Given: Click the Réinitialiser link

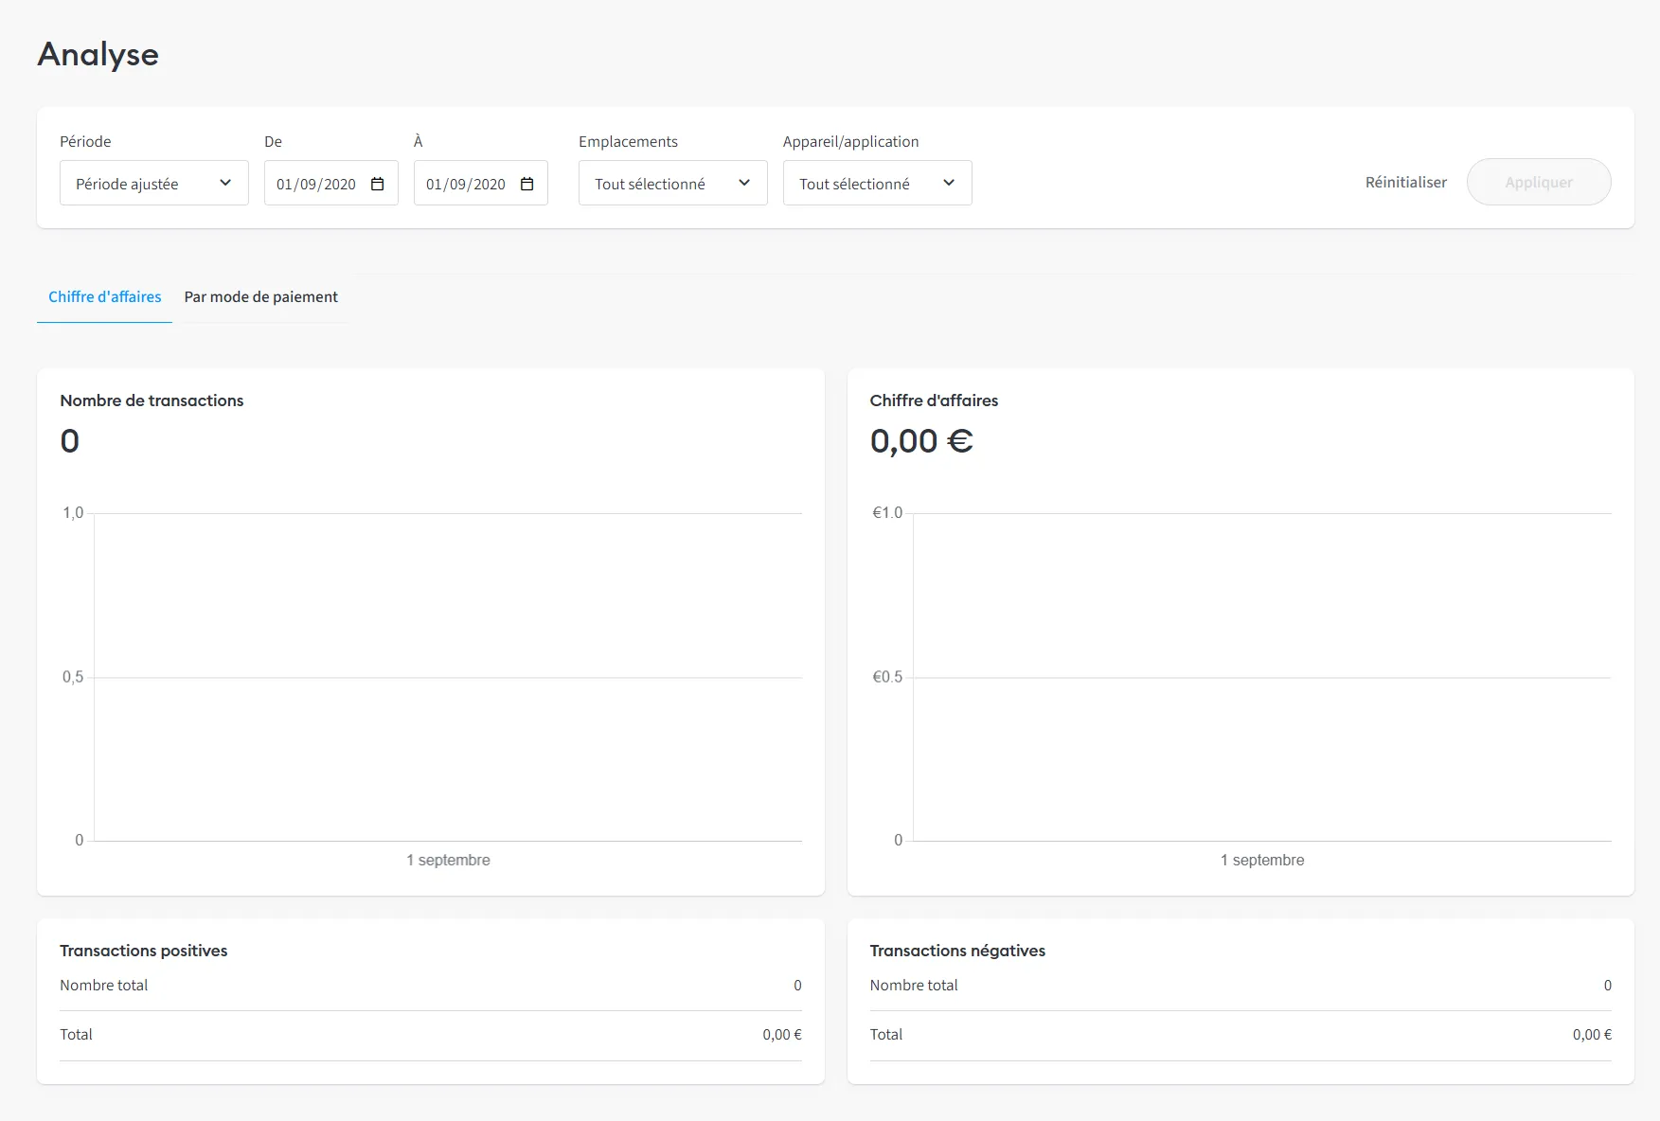Looking at the screenshot, I should point(1405,182).
